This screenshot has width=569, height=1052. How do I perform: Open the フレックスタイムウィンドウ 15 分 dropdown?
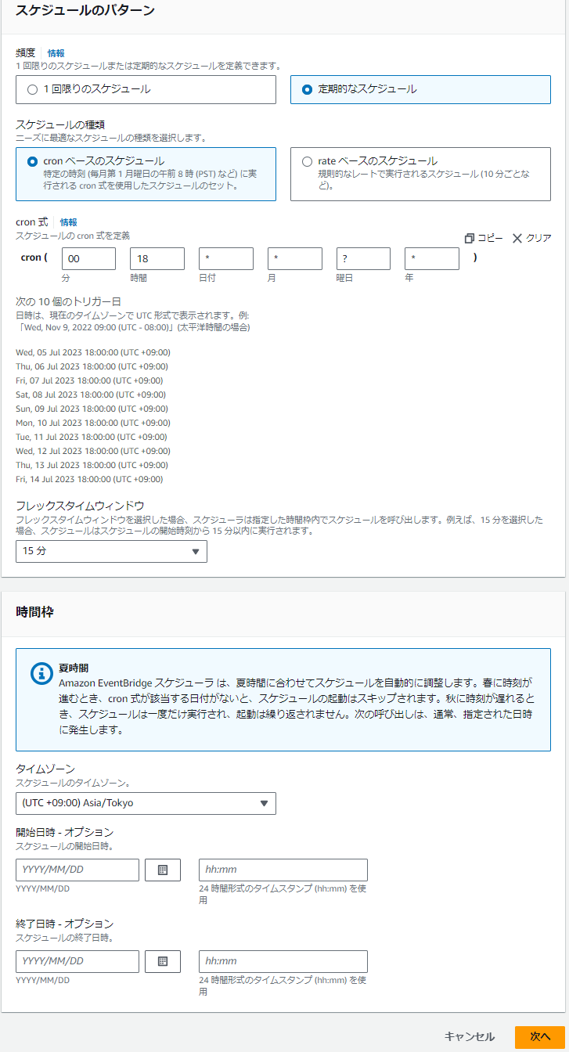pos(112,551)
